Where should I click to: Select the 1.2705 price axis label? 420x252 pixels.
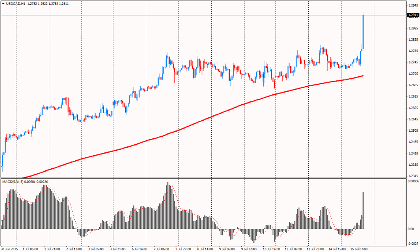tap(413, 74)
